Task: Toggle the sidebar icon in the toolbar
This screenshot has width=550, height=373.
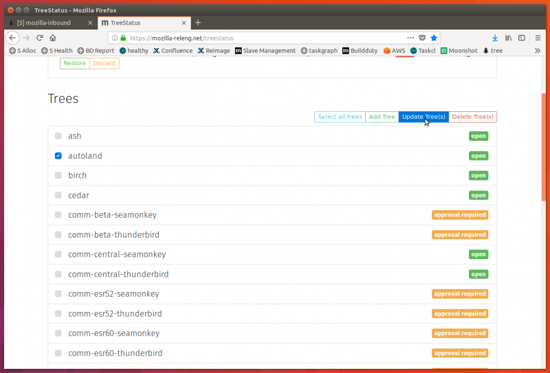Action: (x=522, y=38)
